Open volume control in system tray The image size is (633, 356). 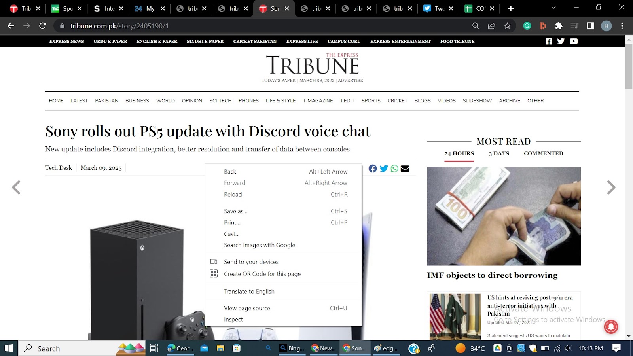tap(569, 348)
